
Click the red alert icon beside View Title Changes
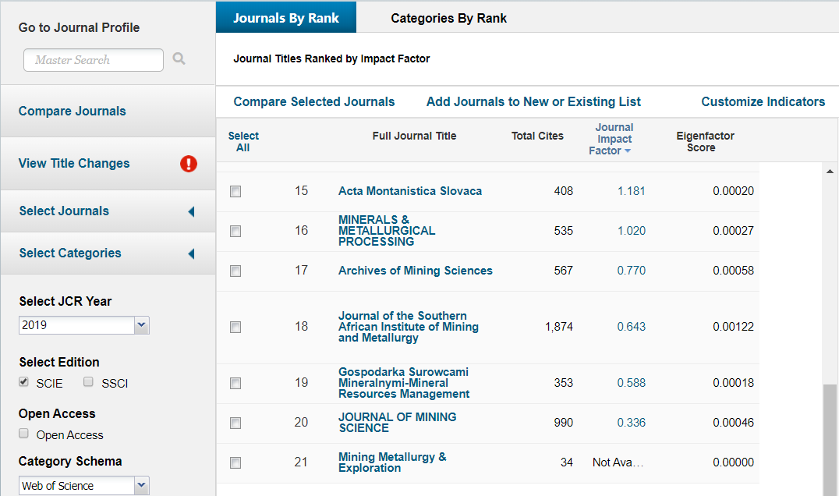point(189,164)
